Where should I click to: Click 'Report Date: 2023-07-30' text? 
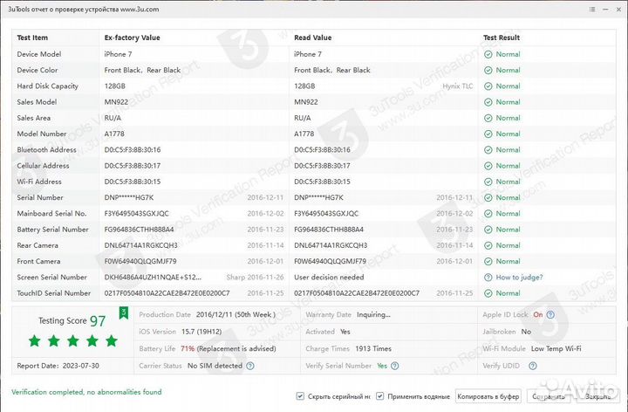coord(58,366)
